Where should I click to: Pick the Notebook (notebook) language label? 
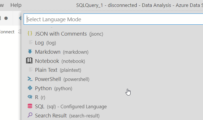tap(60, 61)
